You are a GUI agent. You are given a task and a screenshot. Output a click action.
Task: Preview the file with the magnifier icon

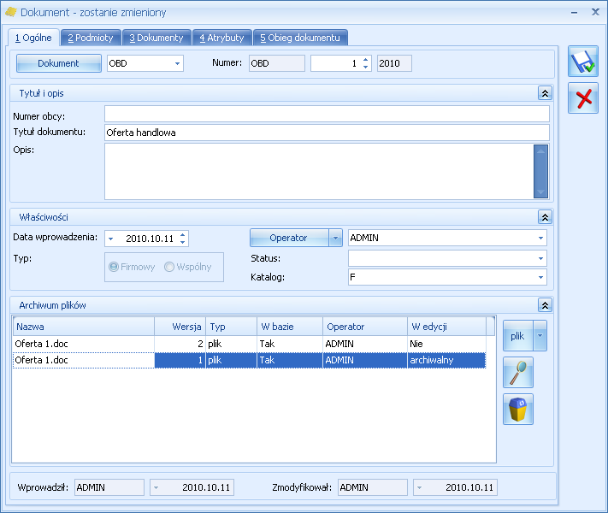point(517,372)
